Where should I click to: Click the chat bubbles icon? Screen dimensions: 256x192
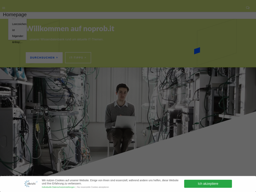[248, 8]
